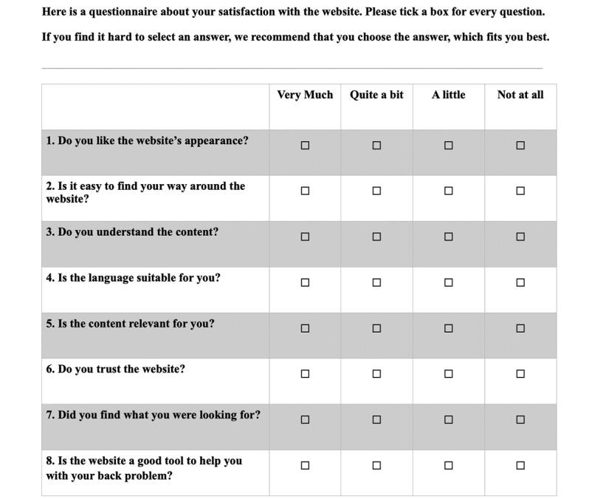This screenshot has height=499, width=589.
Task: Tick 'Very Much' for liking website's appearance
Action: coord(305,146)
